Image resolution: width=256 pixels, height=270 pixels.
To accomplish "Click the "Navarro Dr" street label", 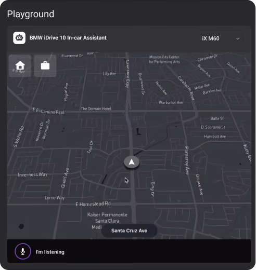I will point(39,131).
